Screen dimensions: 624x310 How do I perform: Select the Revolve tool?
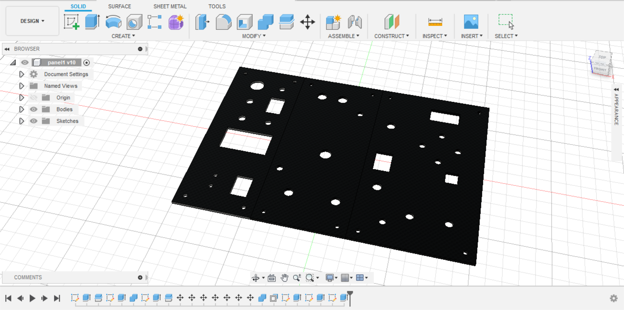click(x=113, y=22)
